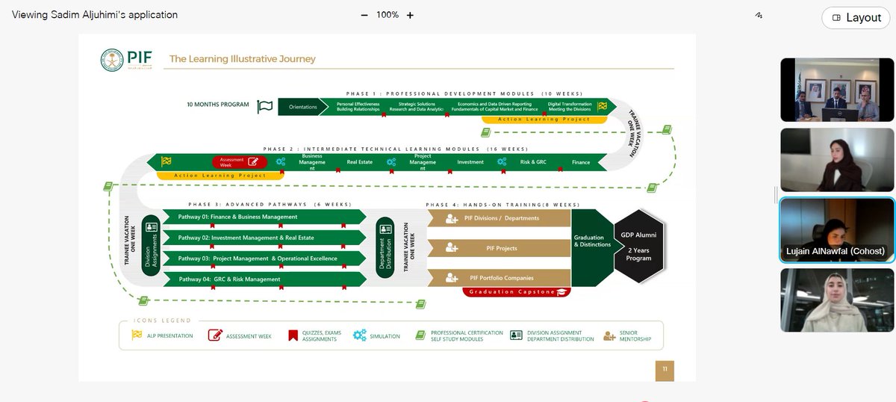
Task: Click 'Strategic Solutions Research and Data Analytics' module
Action: coord(417,107)
